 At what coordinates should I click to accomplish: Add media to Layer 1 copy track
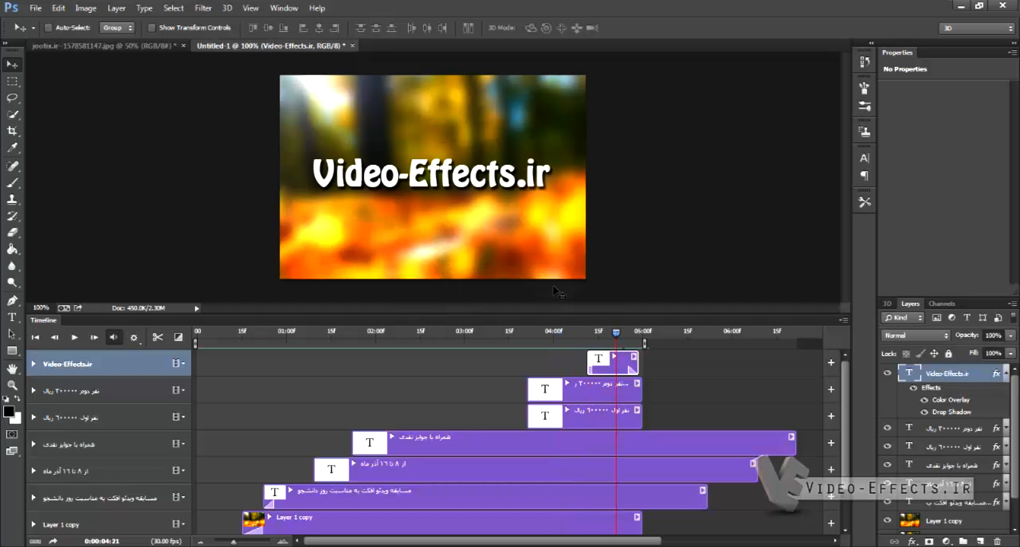831,523
